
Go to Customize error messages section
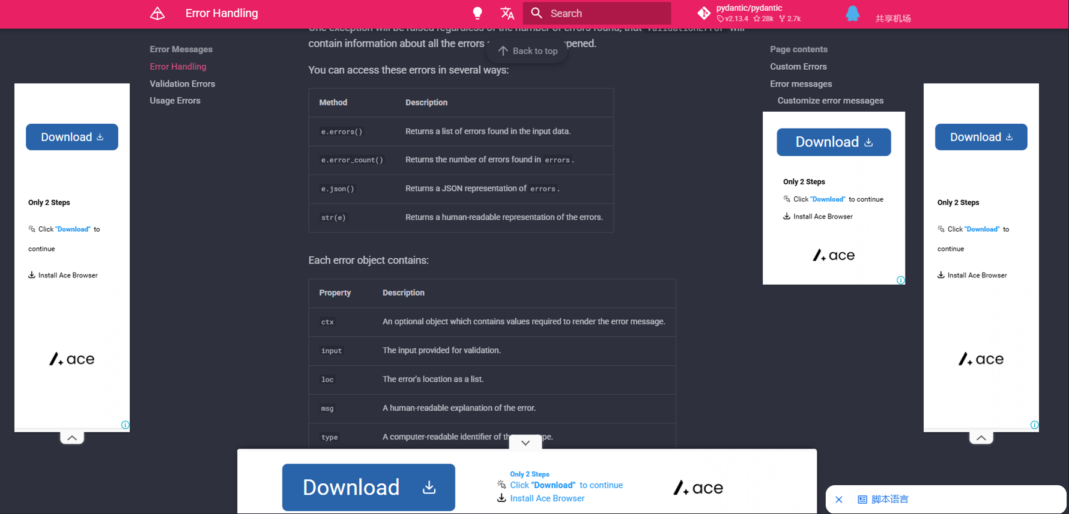[830, 100]
